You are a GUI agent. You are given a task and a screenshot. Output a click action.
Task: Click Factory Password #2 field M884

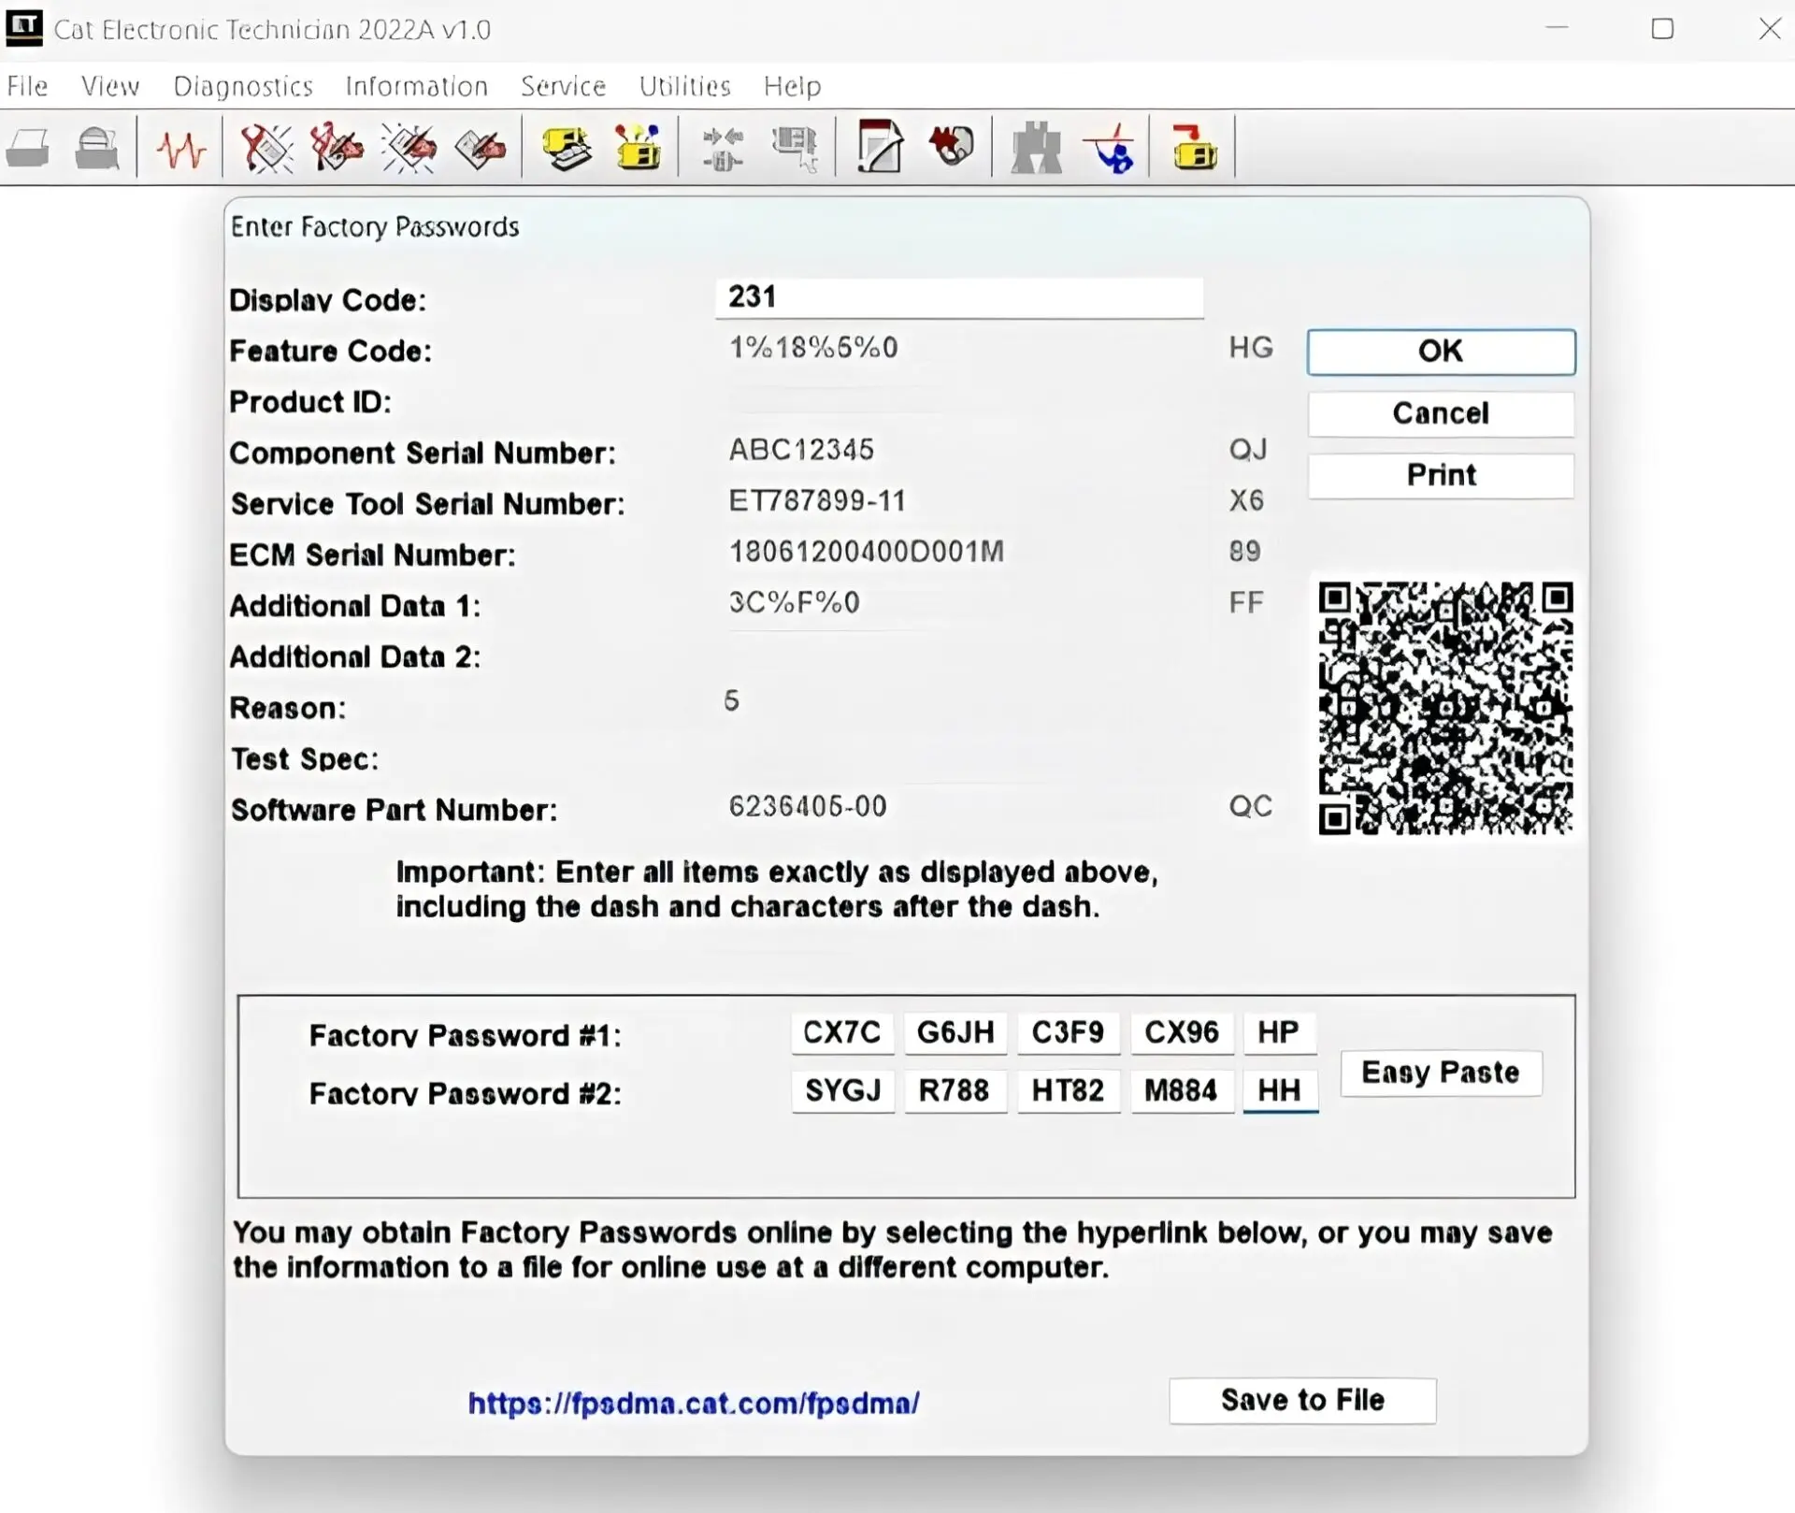tap(1182, 1090)
